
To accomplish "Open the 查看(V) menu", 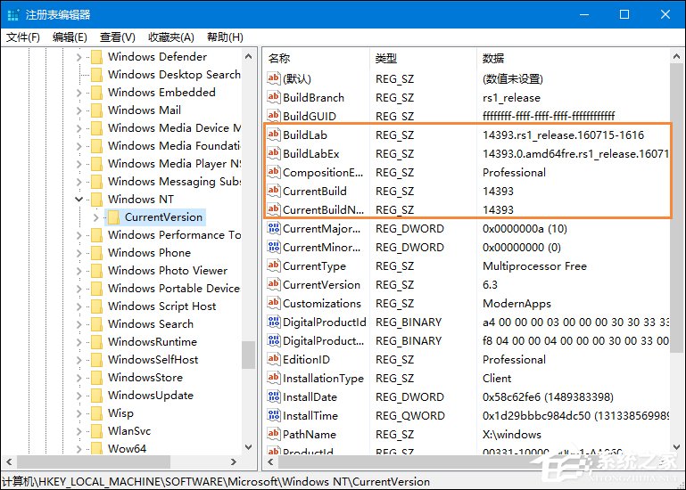I will [117, 37].
